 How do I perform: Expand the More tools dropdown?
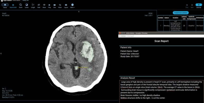72,6
